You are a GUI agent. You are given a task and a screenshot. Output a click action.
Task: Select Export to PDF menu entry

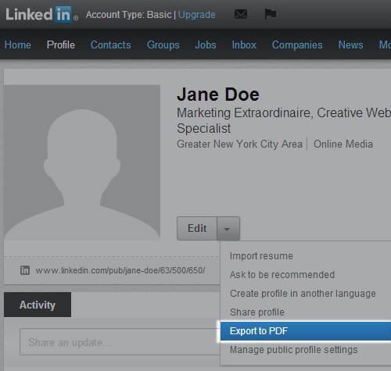point(306,331)
